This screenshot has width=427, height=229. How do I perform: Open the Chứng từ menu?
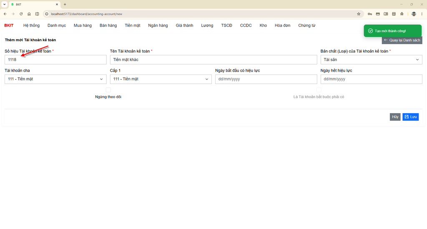306,25
